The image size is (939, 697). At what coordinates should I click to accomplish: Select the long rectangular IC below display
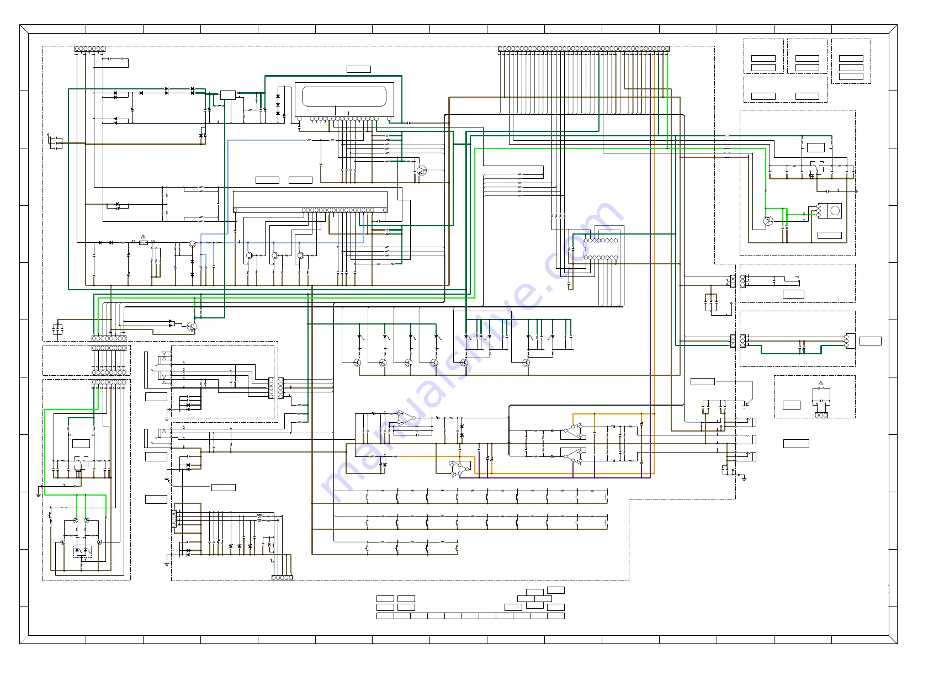pos(310,201)
